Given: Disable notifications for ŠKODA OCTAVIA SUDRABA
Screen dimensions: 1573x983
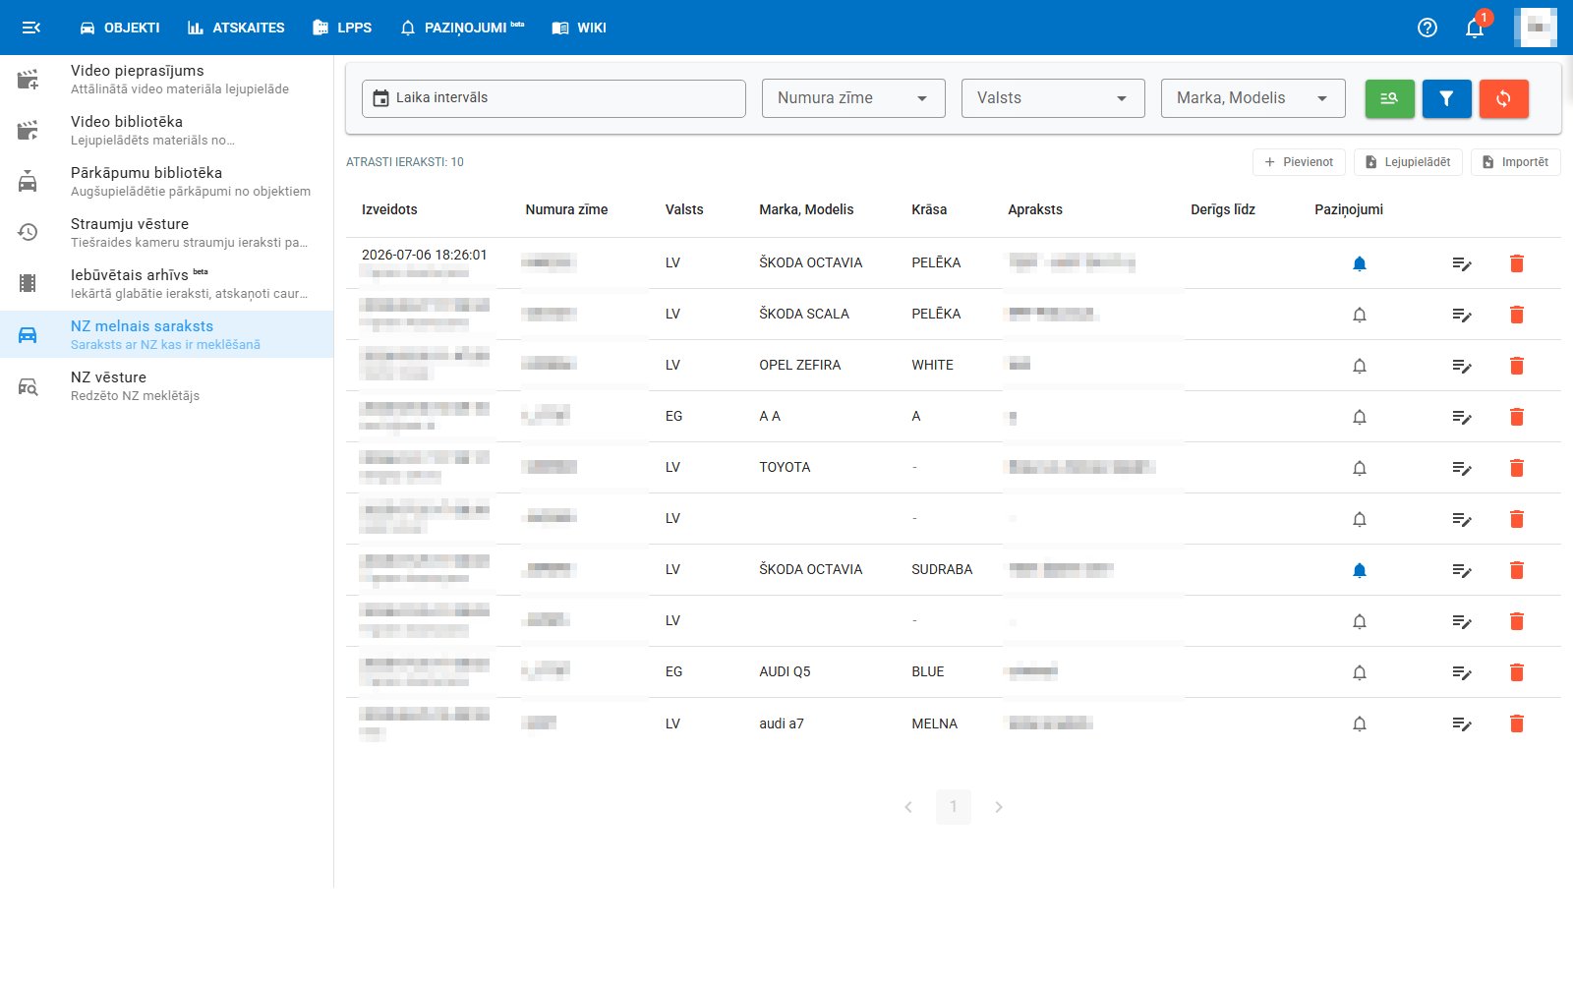Looking at the screenshot, I should [1360, 570].
